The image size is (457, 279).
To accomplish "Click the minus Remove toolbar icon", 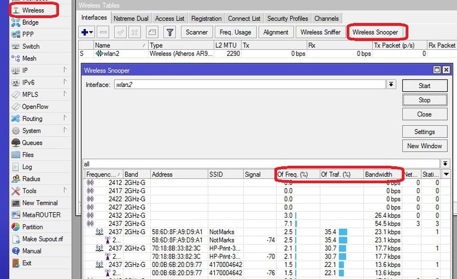I will point(103,32).
